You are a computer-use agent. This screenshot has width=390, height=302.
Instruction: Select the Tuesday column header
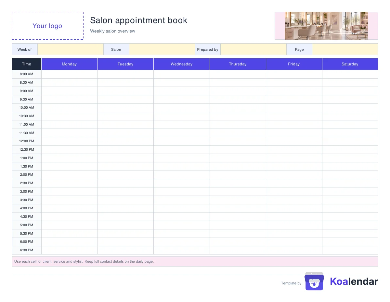(125, 64)
